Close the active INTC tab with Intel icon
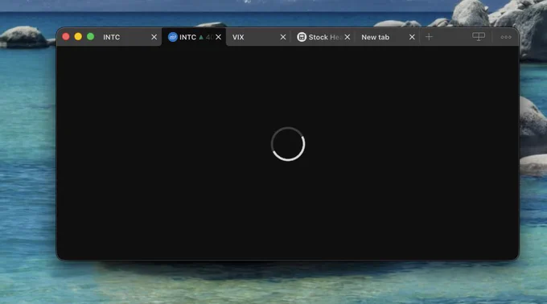 218,37
